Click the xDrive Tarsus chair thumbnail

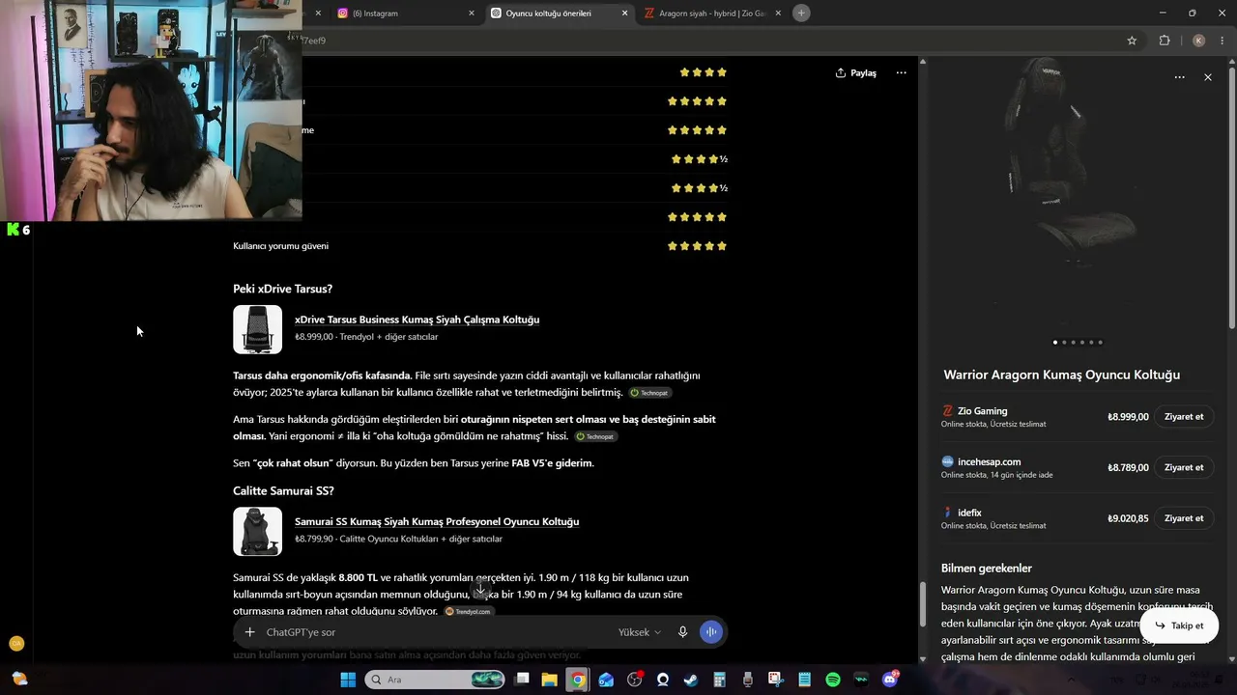257,329
